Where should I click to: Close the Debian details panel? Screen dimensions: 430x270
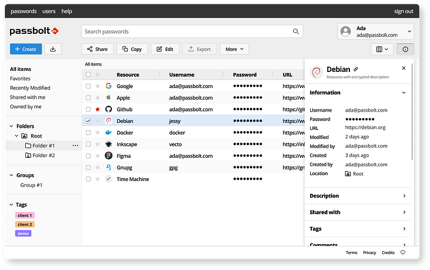click(x=404, y=68)
